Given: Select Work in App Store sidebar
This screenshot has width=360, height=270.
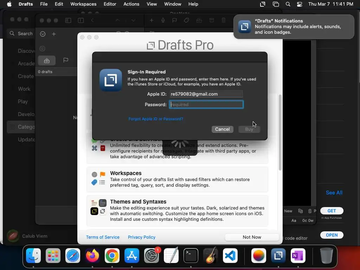Looking at the screenshot, I should pos(24,89).
